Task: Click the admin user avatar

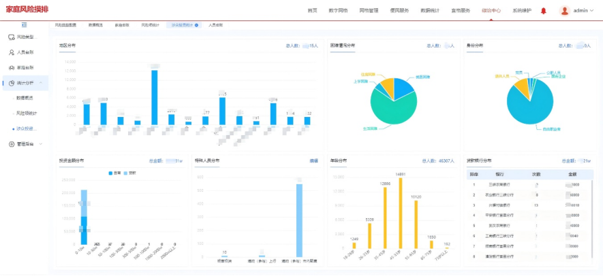Action: (x=564, y=11)
